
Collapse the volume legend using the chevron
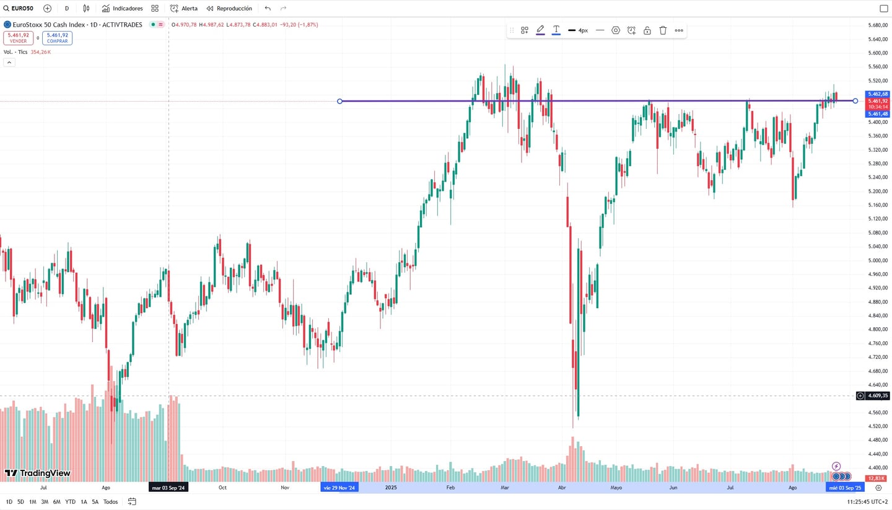point(9,62)
